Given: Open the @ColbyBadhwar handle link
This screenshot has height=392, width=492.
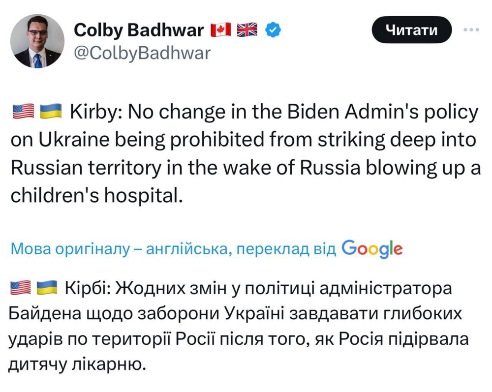Looking at the screenshot, I should tap(142, 53).
